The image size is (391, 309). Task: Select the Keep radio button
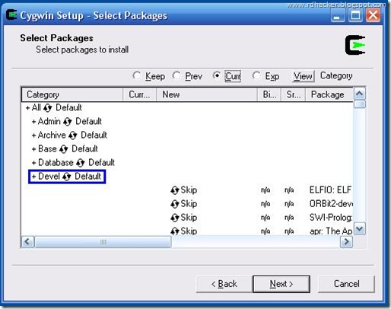[137, 75]
